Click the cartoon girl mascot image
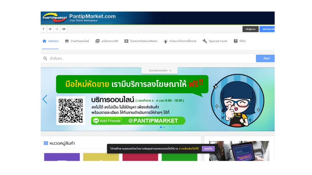Screen dimensions: 312x175 tap(238, 100)
